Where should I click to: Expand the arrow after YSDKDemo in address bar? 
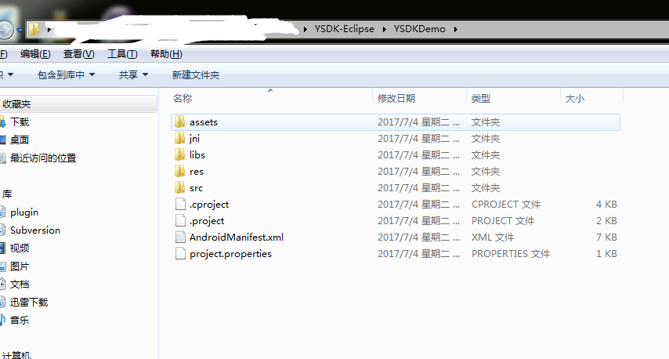[x=456, y=29]
